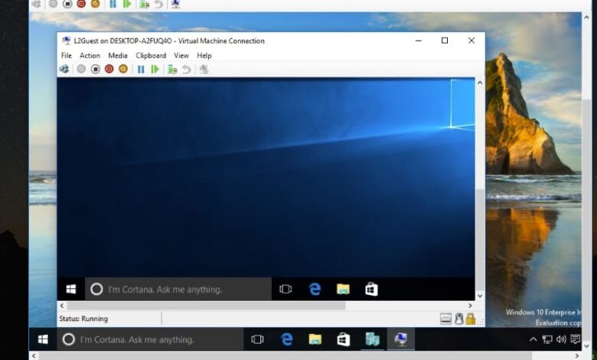The height and width of the screenshot is (360, 597).
Task: Show hidden tray icons on the outer taskbar
Action: click(533, 339)
